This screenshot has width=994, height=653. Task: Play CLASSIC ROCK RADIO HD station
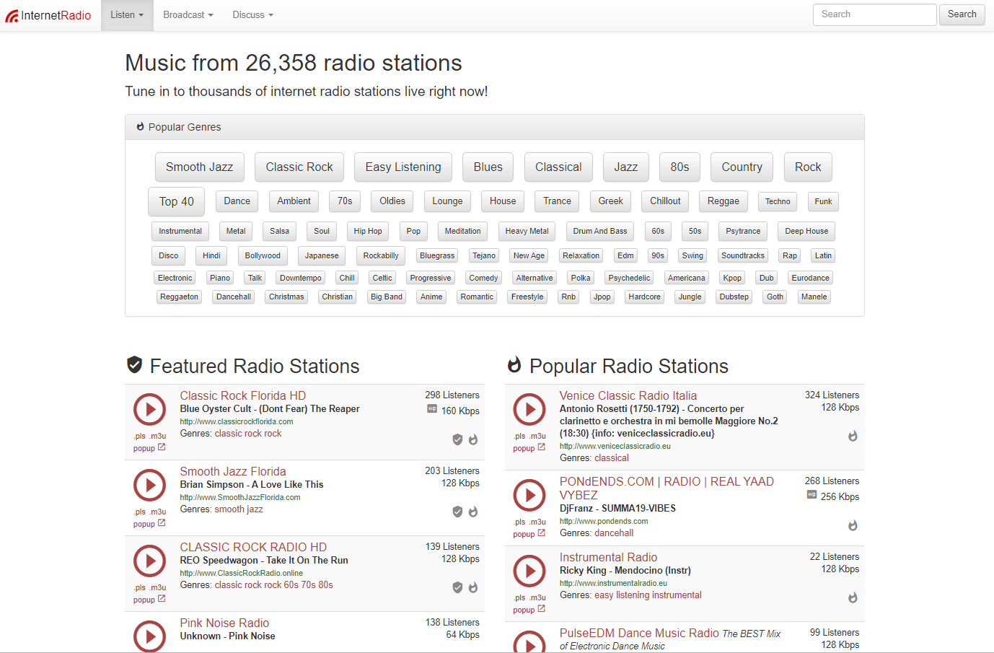coord(150,561)
